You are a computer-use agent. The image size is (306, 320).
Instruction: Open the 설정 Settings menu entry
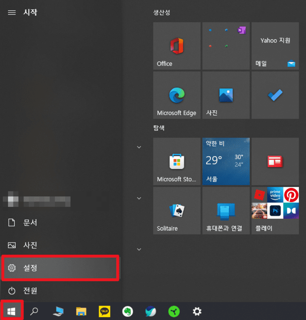60,268
